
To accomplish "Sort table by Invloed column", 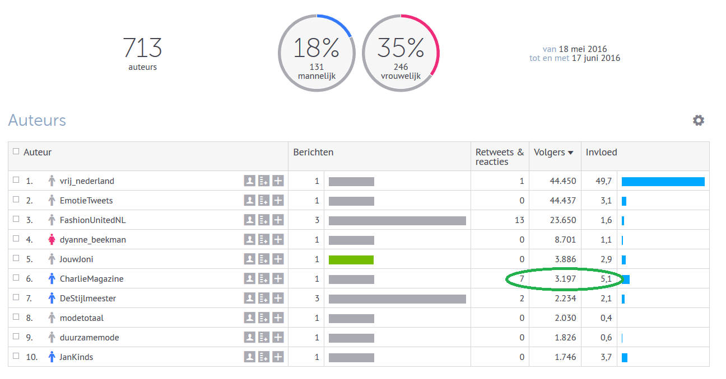I will pyautogui.click(x=601, y=152).
